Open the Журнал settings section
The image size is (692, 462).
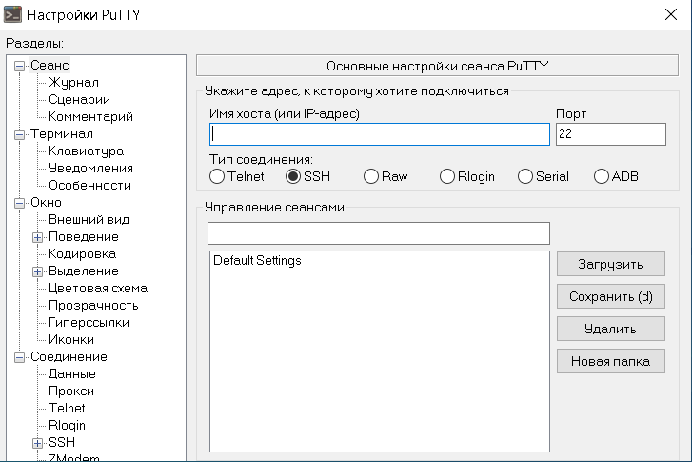coord(73,83)
